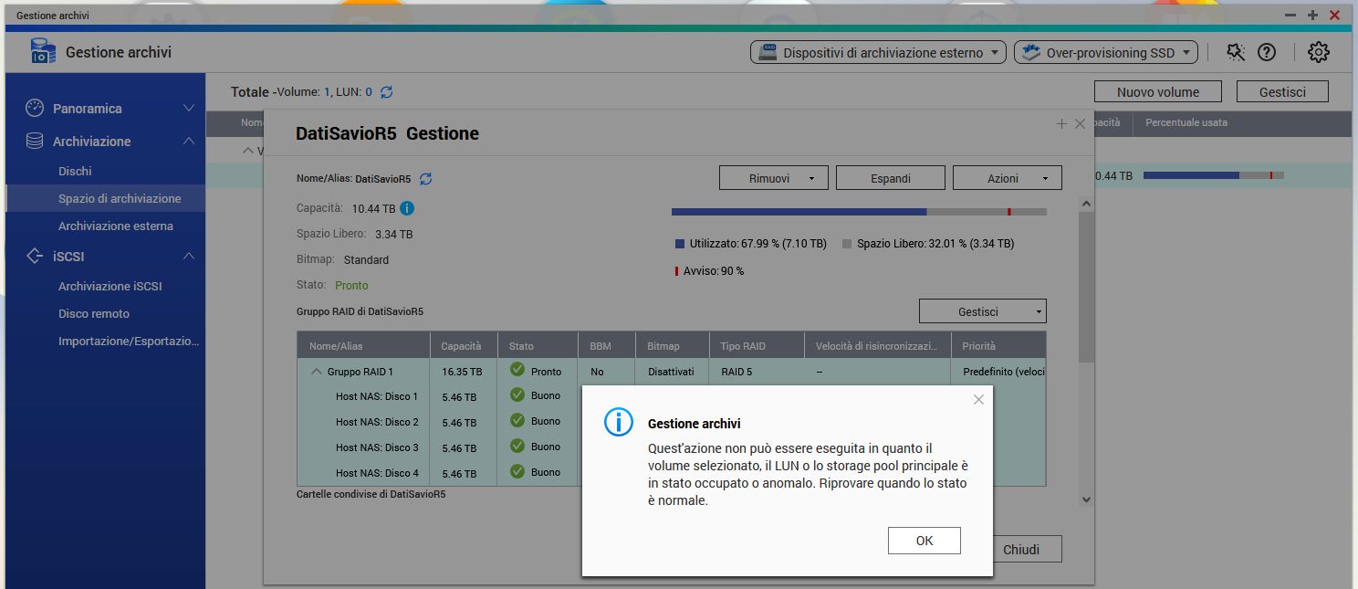The height and width of the screenshot is (589, 1358).
Task: Open the help question mark icon
Action: pos(1267,53)
